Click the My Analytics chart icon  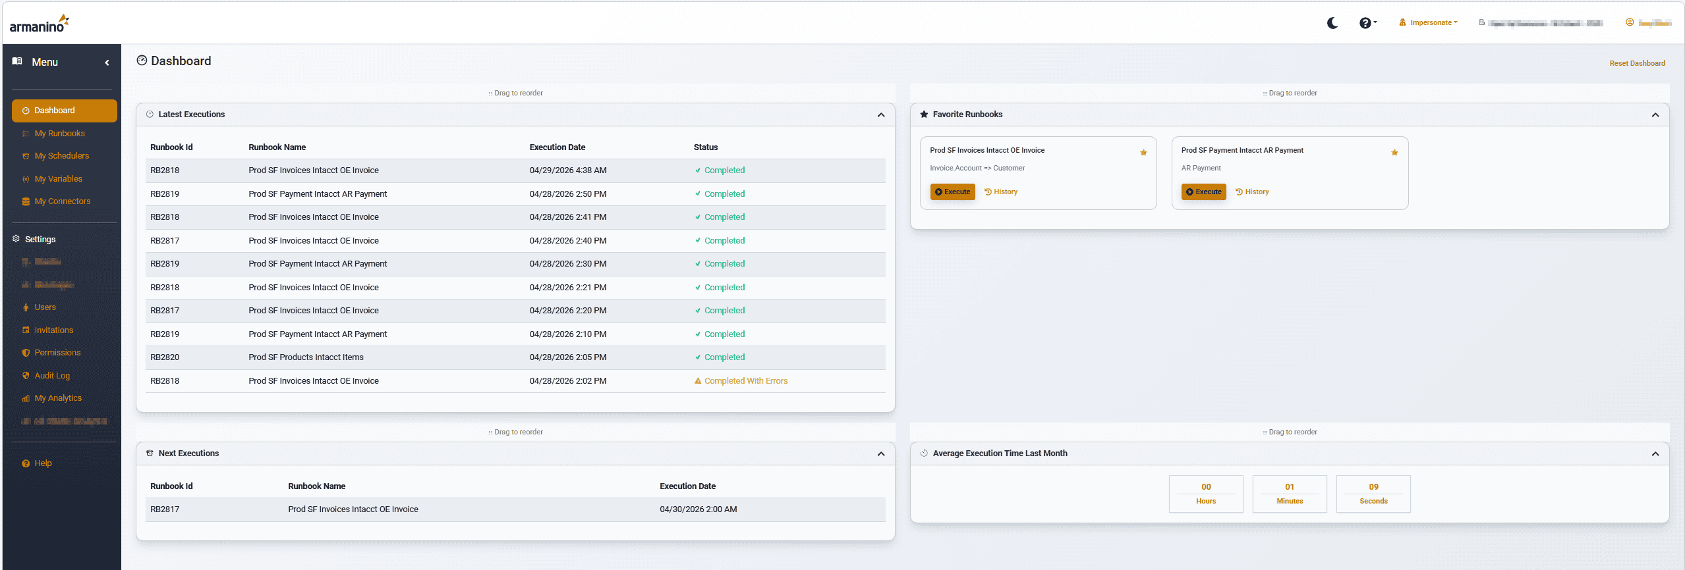click(x=26, y=398)
